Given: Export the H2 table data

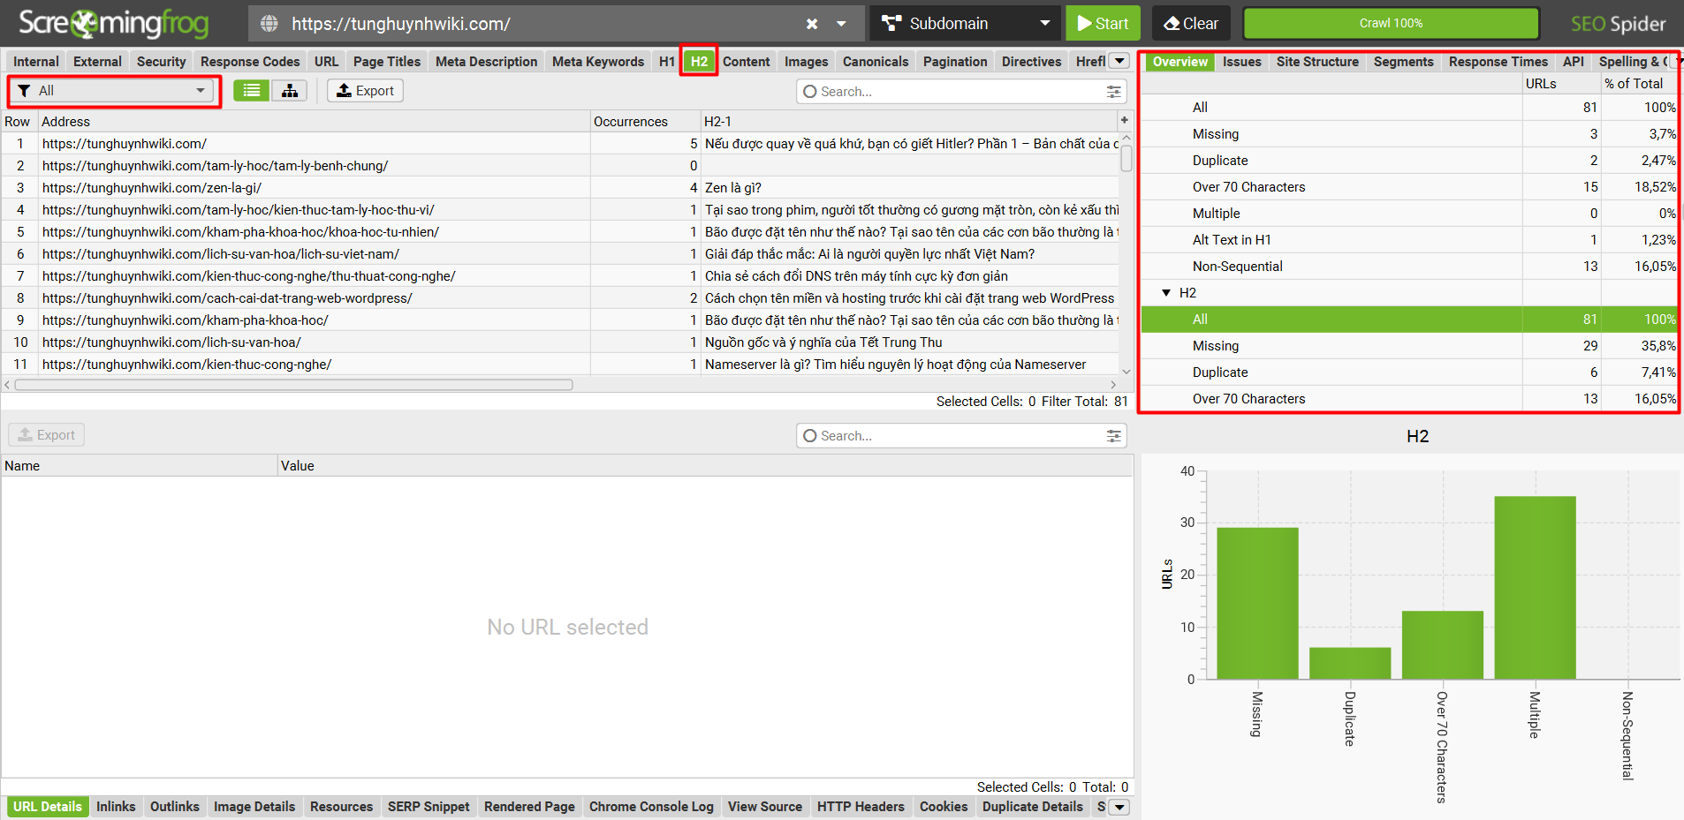Looking at the screenshot, I should pos(365,91).
